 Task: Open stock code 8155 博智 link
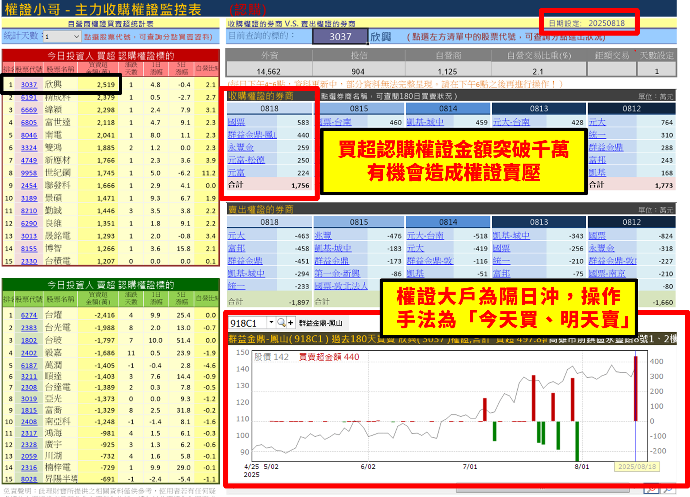[x=29, y=249]
